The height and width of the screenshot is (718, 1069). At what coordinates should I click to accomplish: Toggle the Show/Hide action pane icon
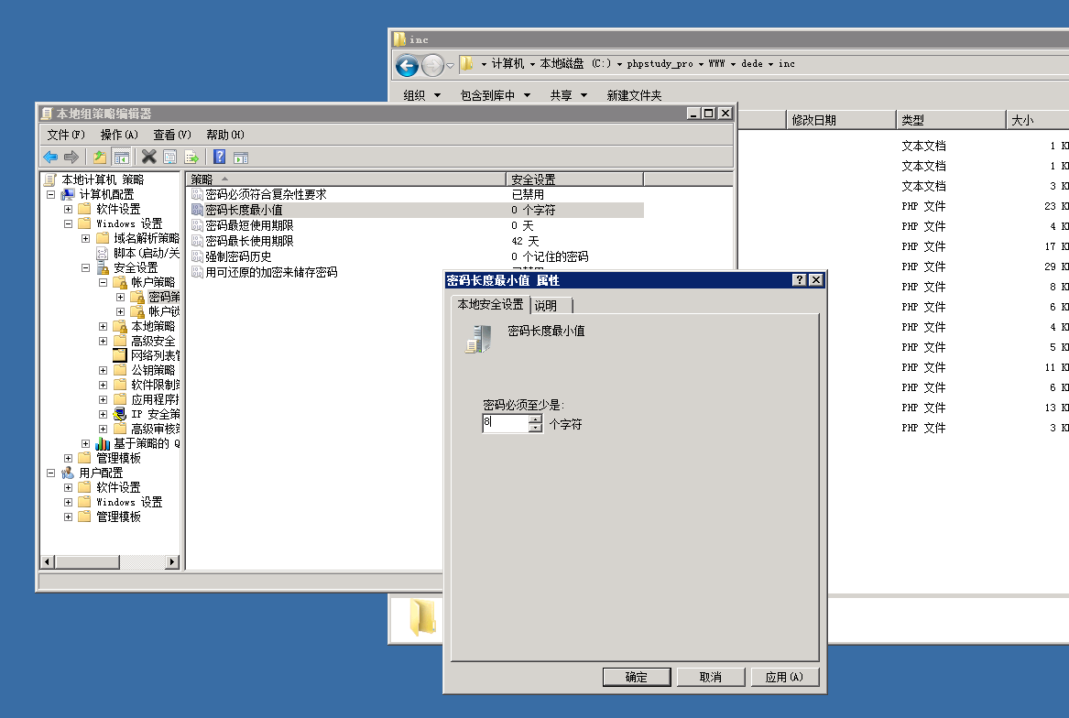point(241,157)
